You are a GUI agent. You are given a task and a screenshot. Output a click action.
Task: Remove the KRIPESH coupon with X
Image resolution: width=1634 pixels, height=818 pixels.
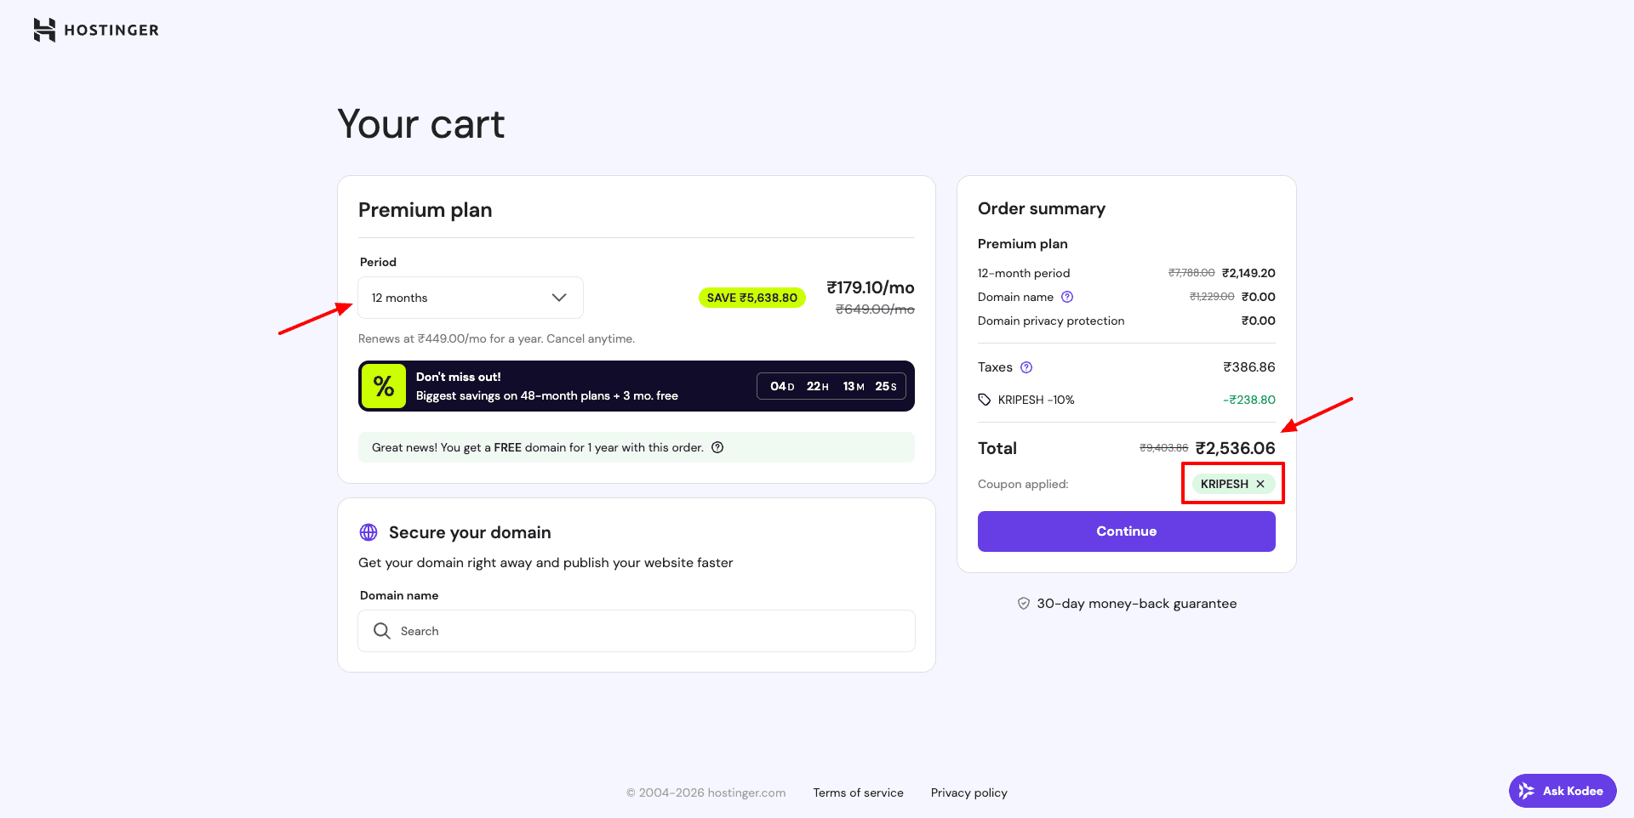pos(1260,484)
